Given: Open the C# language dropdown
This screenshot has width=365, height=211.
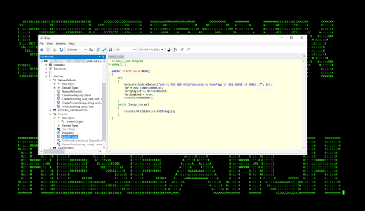Looking at the screenshot, I should pos(125,50).
